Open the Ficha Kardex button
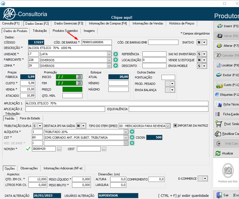The height and width of the screenshot is (199, 239). point(226,114)
